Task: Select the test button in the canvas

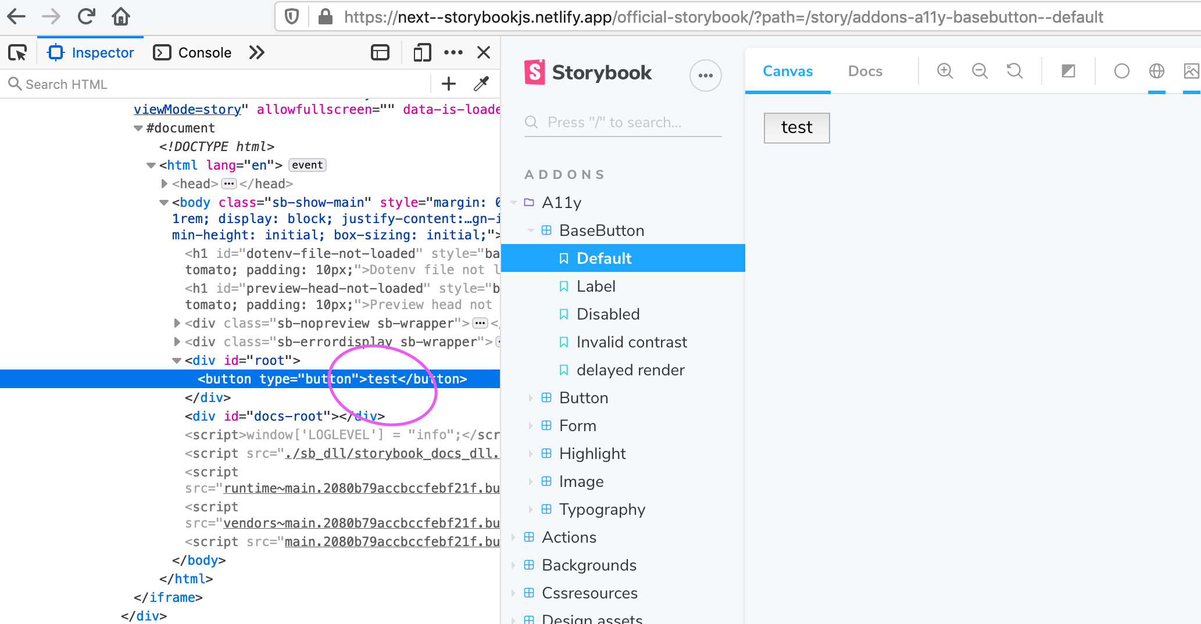Action: 796,128
